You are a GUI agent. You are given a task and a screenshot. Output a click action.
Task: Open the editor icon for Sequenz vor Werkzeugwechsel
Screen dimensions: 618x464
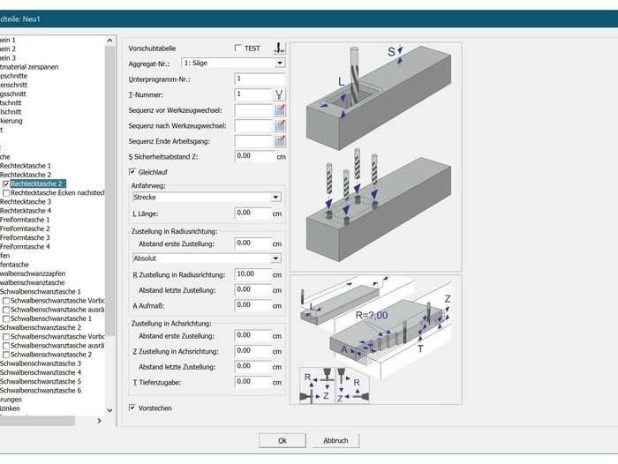click(280, 110)
